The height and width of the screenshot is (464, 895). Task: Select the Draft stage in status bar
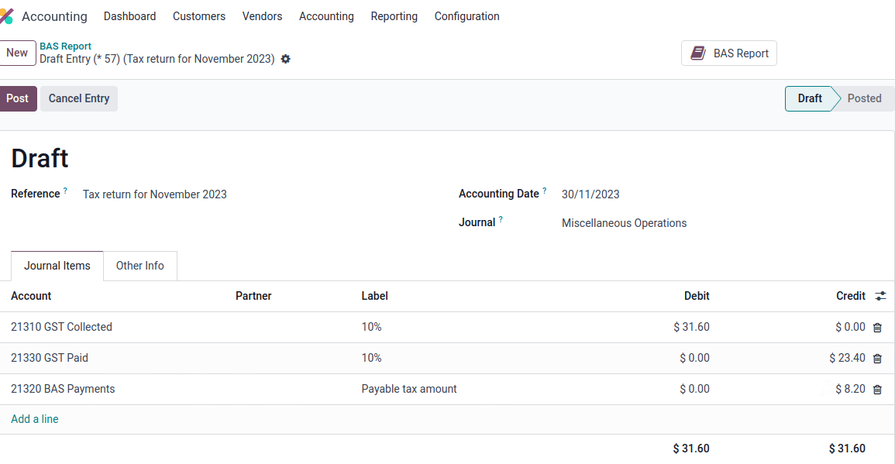click(x=809, y=98)
